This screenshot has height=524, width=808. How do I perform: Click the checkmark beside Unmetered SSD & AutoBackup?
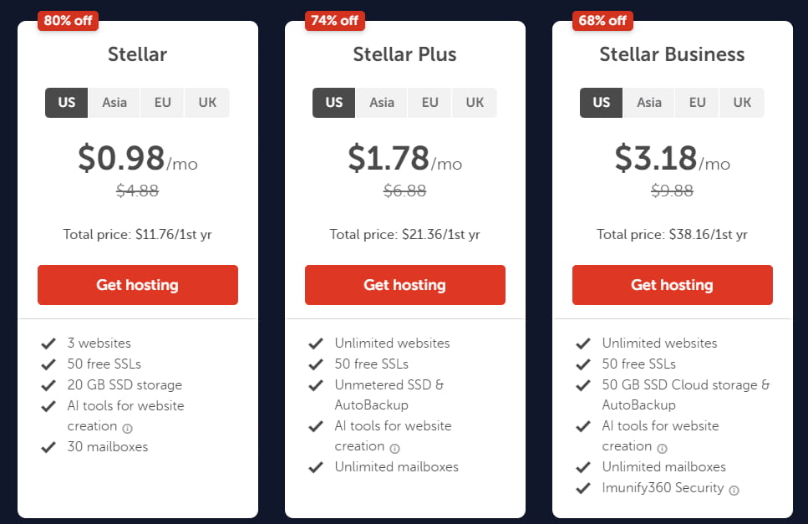point(316,385)
